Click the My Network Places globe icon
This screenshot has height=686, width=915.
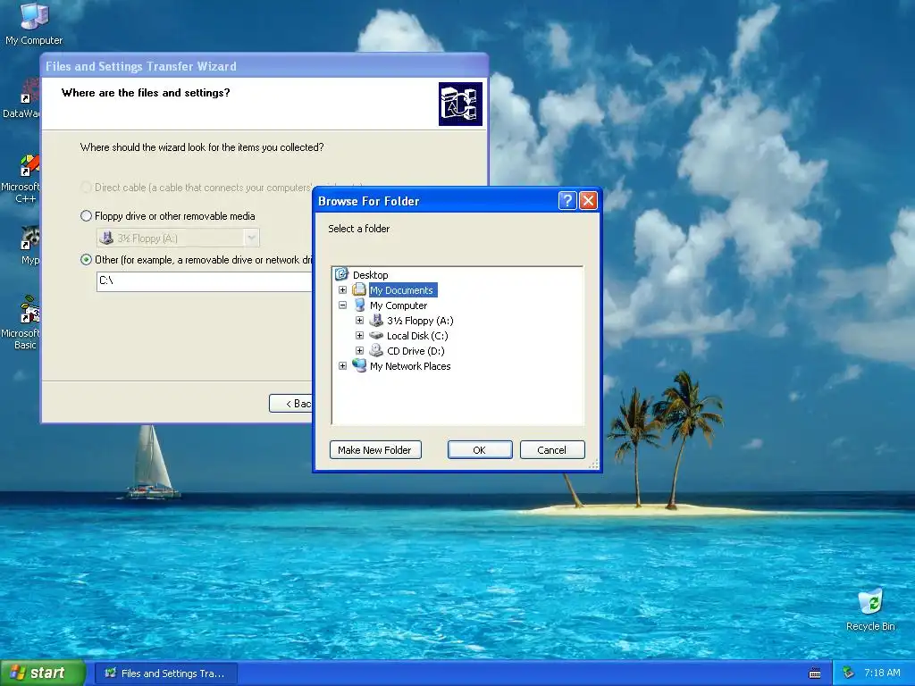point(359,365)
